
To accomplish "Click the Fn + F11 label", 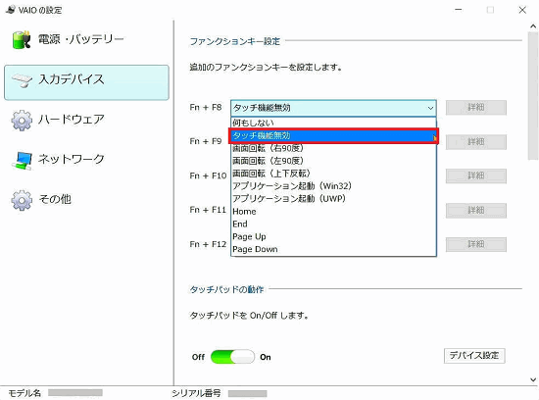I will pyautogui.click(x=208, y=210).
